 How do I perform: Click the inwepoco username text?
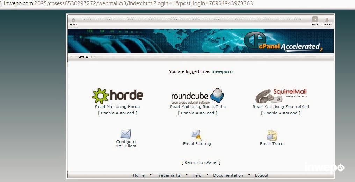pyautogui.click(x=222, y=71)
